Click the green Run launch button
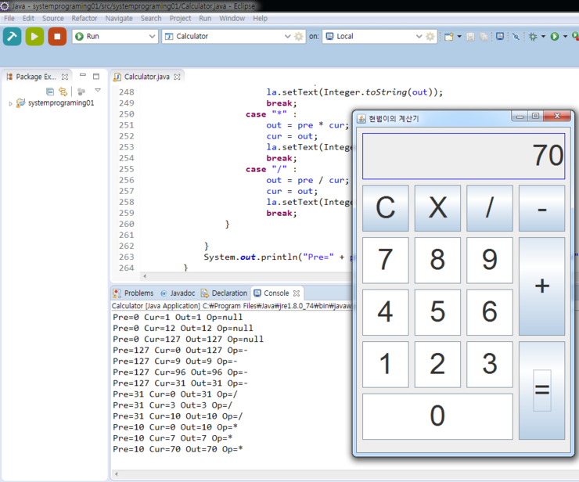The height and width of the screenshot is (482, 579). point(34,36)
